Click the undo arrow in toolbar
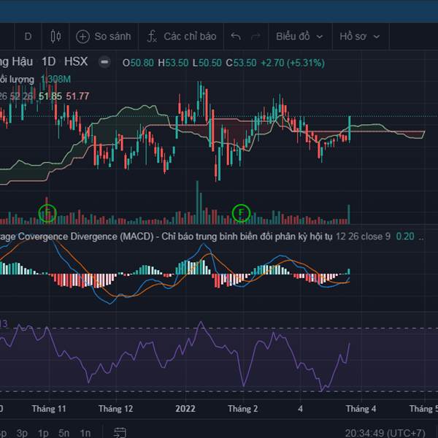 (236, 36)
